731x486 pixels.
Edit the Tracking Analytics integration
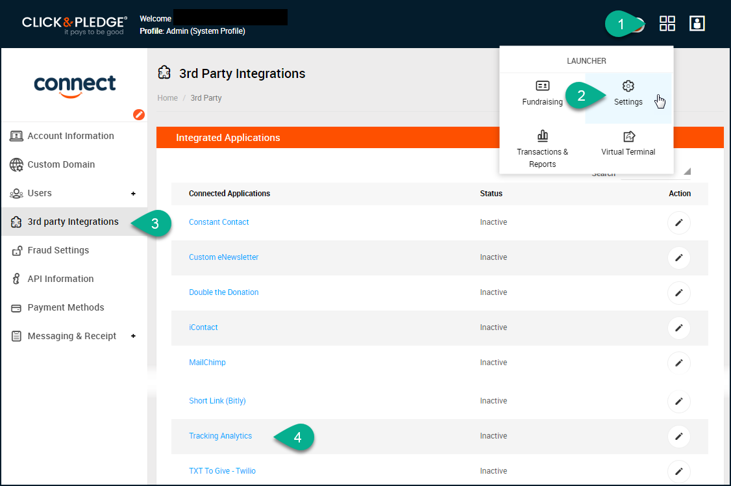(679, 436)
